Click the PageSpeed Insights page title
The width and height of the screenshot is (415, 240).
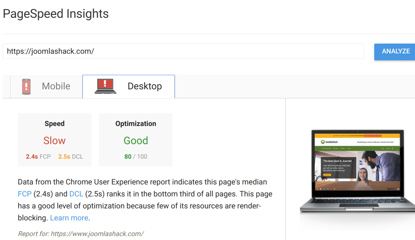(x=56, y=14)
